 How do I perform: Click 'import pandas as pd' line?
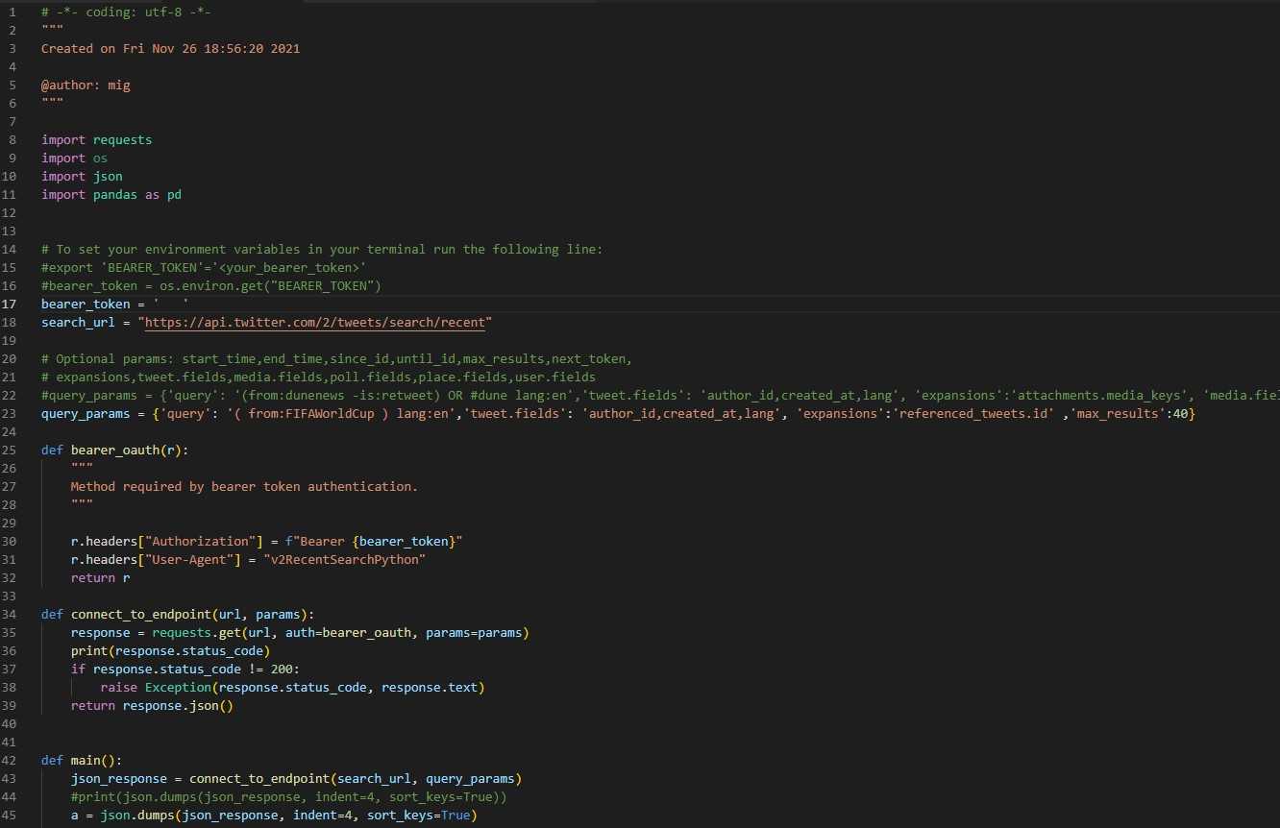(x=111, y=194)
